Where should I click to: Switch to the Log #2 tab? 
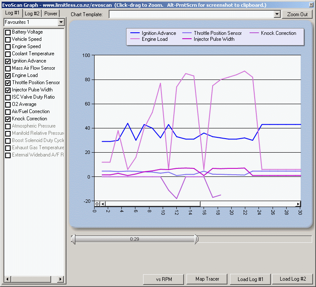click(x=32, y=14)
